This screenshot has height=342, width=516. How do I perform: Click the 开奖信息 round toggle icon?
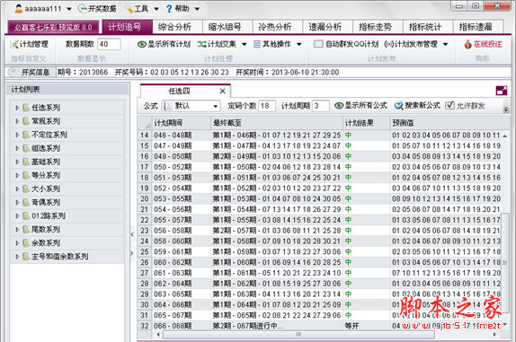[x=13, y=72]
